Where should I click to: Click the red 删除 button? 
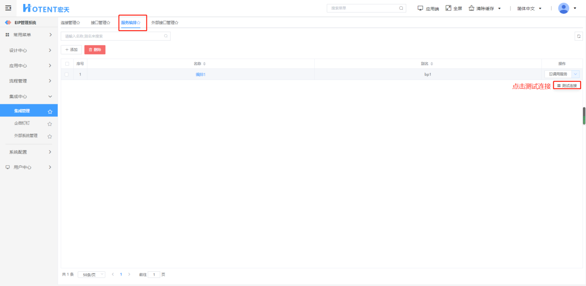[x=95, y=50]
